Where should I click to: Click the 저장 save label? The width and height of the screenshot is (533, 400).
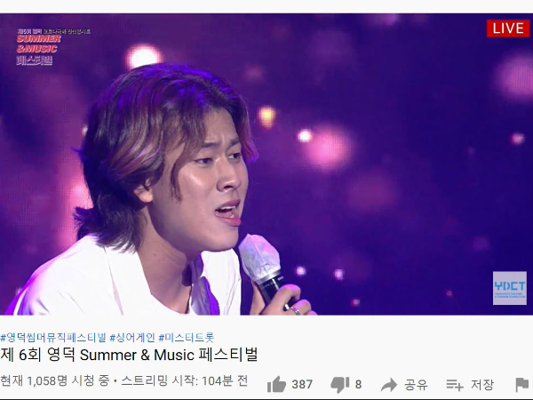pyautogui.click(x=482, y=385)
